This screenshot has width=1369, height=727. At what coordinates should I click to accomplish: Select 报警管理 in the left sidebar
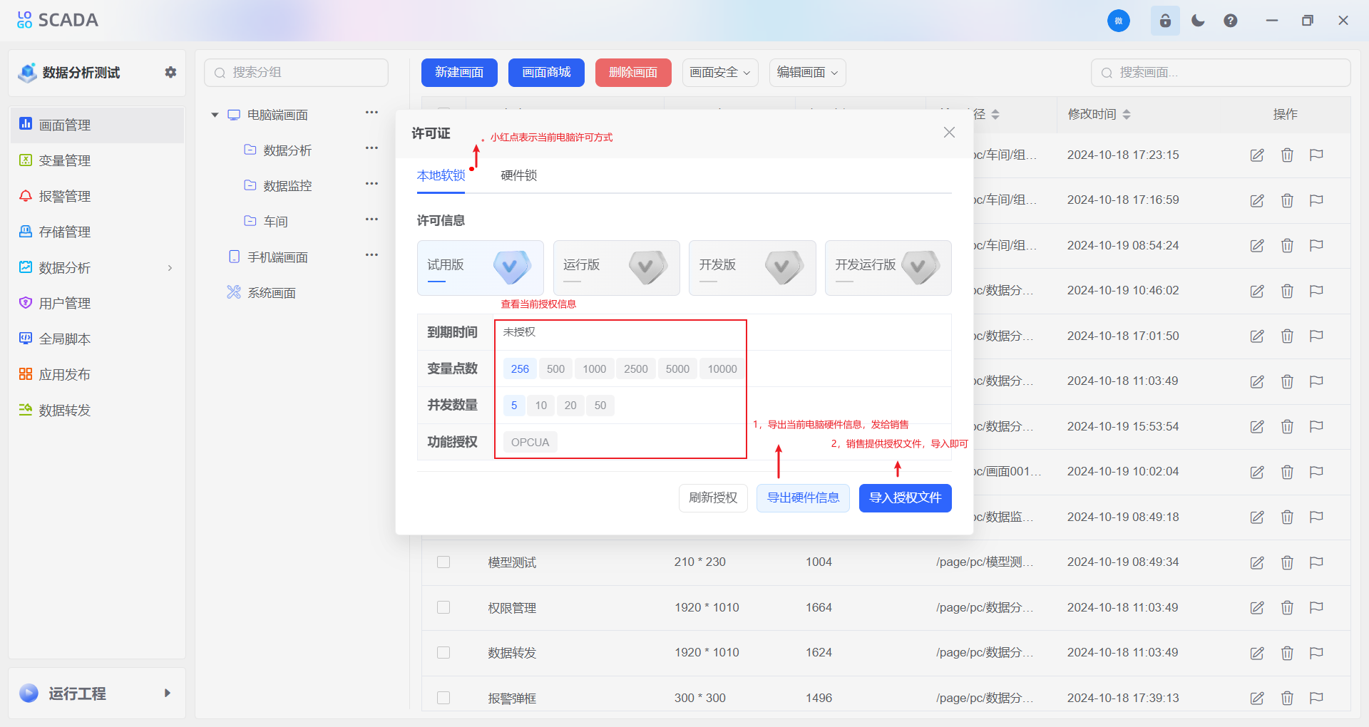[64, 196]
